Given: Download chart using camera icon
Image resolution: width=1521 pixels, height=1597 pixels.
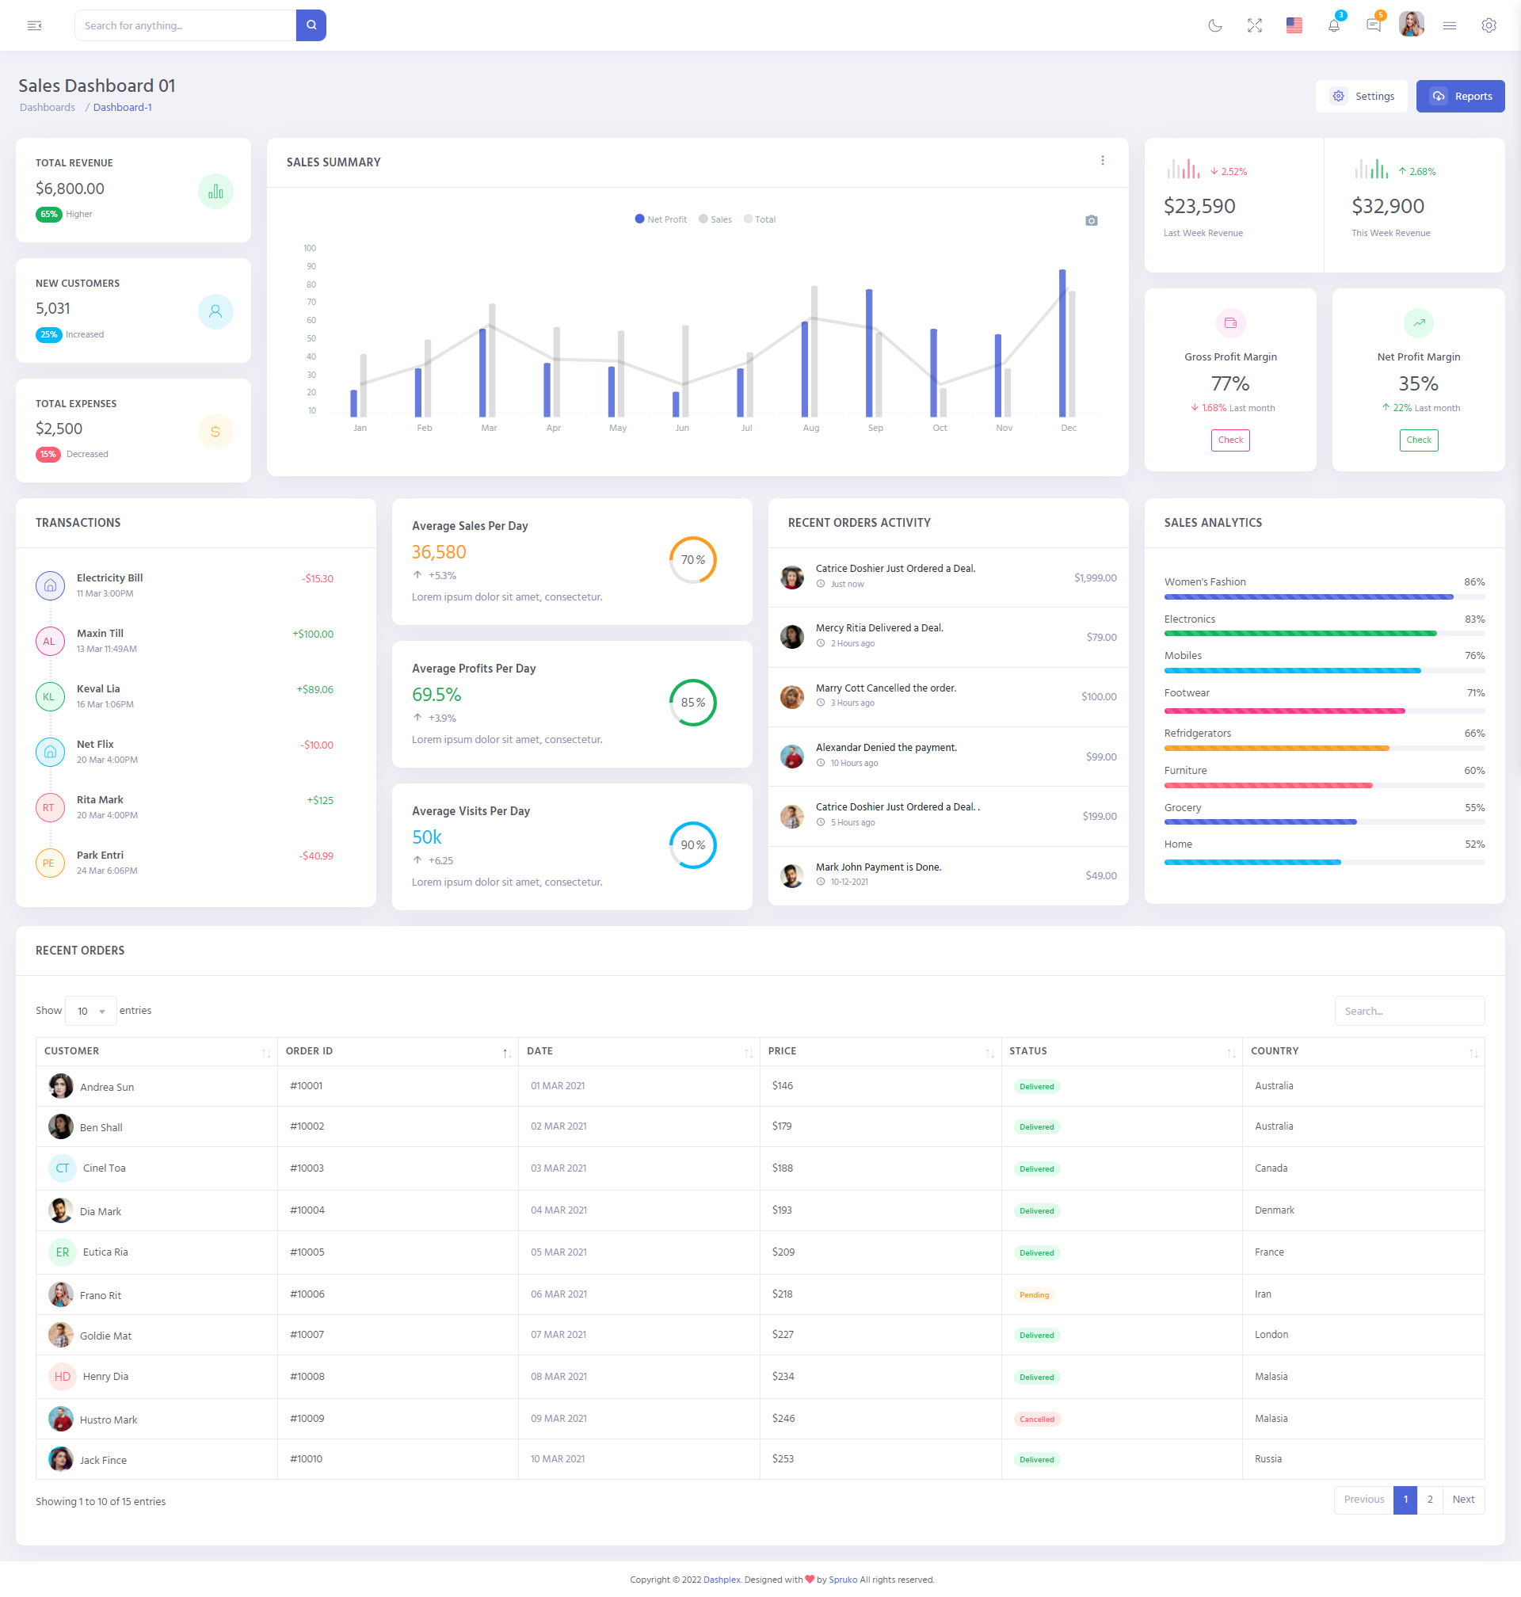Looking at the screenshot, I should pyautogui.click(x=1092, y=220).
